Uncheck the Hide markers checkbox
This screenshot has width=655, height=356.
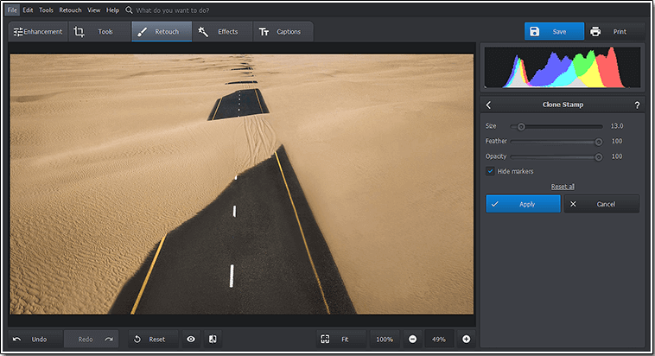click(491, 171)
